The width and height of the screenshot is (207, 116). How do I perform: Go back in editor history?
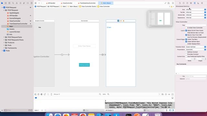pyautogui.click(x=39, y=3)
